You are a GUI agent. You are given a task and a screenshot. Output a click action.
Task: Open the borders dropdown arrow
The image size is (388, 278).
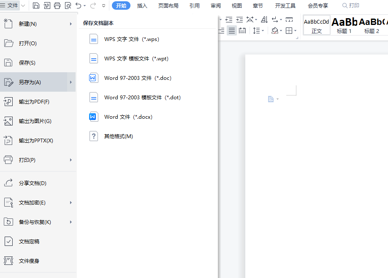(295, 31)
